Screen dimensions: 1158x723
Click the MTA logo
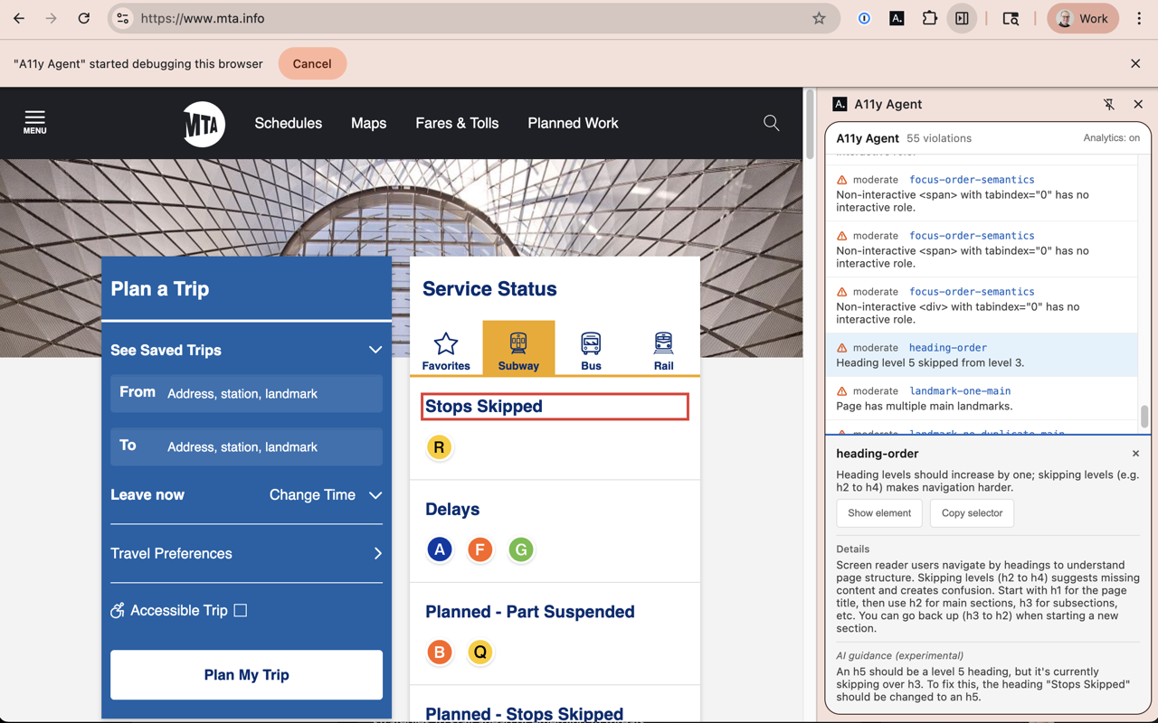[204, 124]
